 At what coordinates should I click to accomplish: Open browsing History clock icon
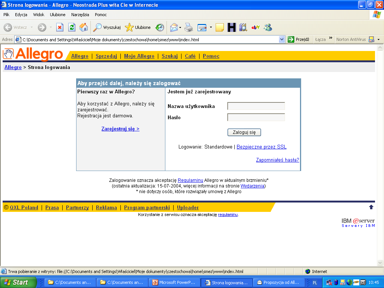click(x=160, y=27)
